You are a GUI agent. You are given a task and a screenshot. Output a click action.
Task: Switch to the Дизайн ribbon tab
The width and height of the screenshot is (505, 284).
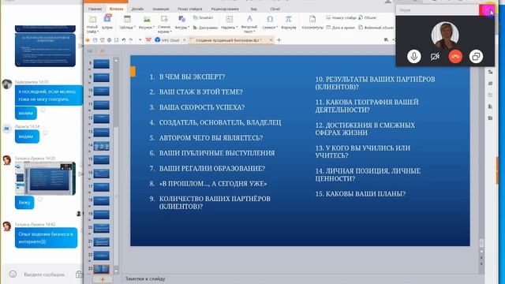coord(137,9)
